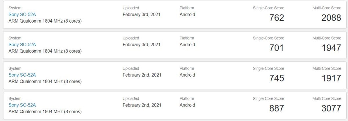The width and height of the screenshot is (348, 121).
Task: Click the multi-core score 2088
Action: coord(331,18)
